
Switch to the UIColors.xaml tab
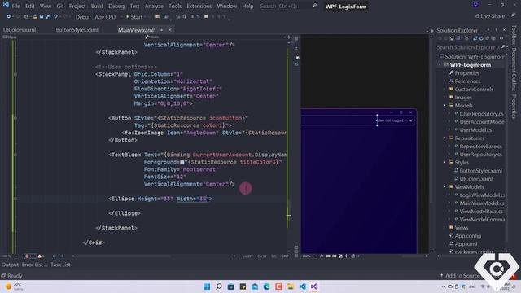point(20,30)
